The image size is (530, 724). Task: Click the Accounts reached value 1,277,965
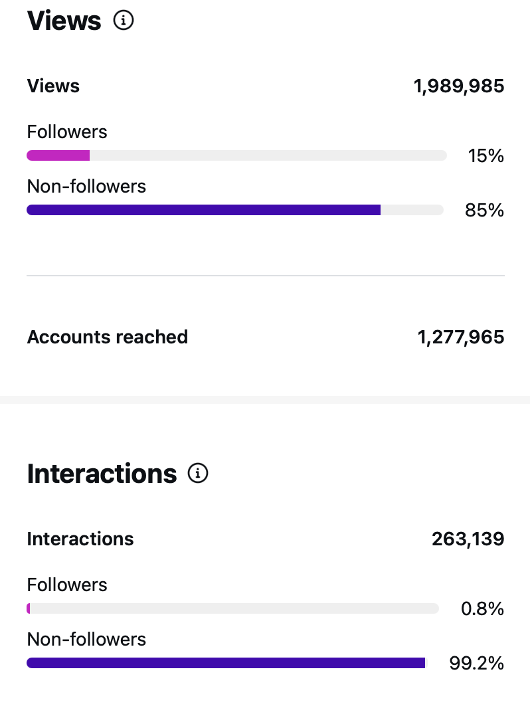point(460,337)
